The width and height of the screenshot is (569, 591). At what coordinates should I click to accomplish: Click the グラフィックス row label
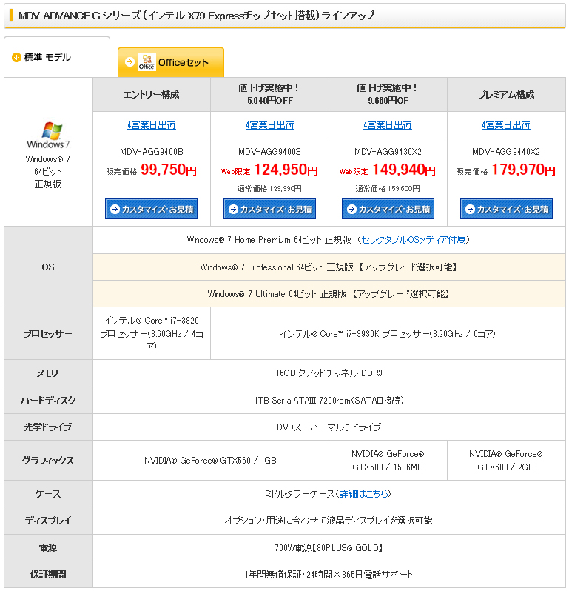coord(48,460)
